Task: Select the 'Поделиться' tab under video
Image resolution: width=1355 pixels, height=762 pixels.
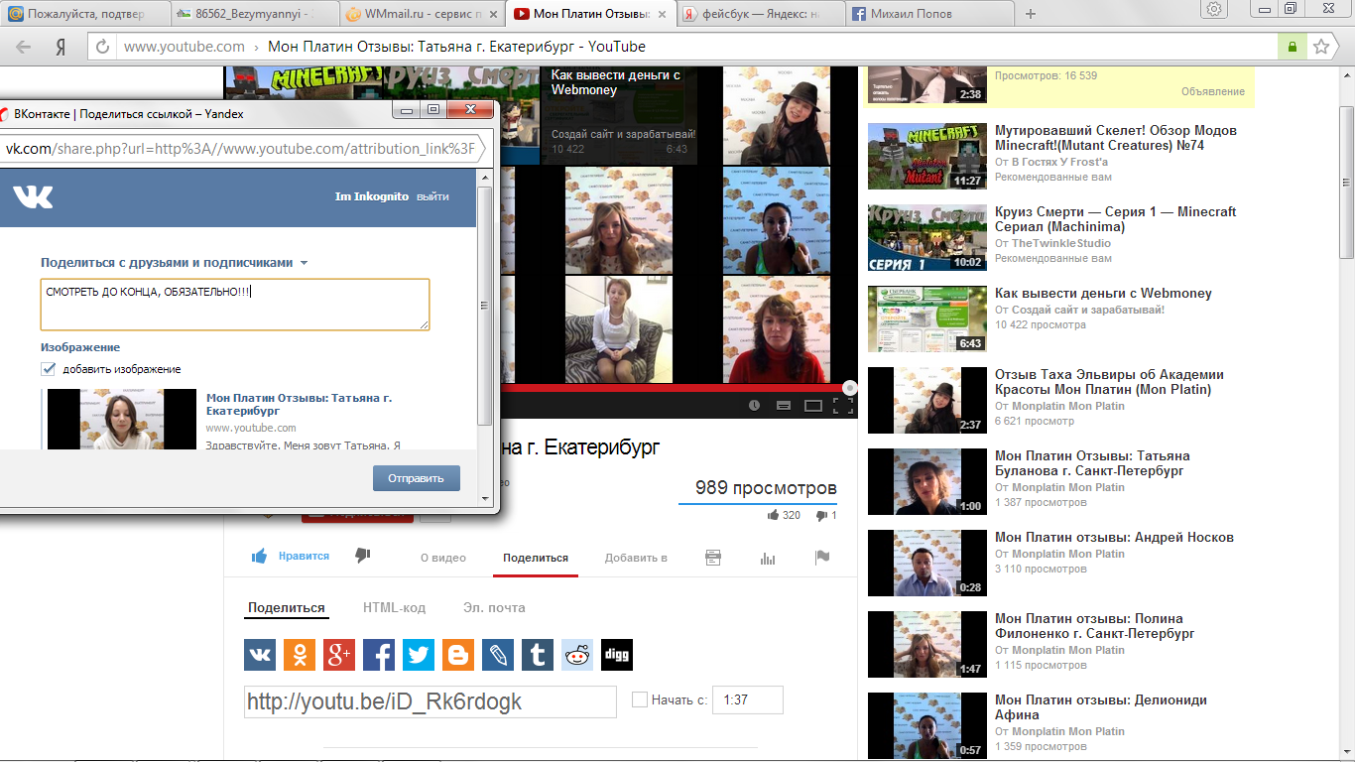Action: click(536, 558)
